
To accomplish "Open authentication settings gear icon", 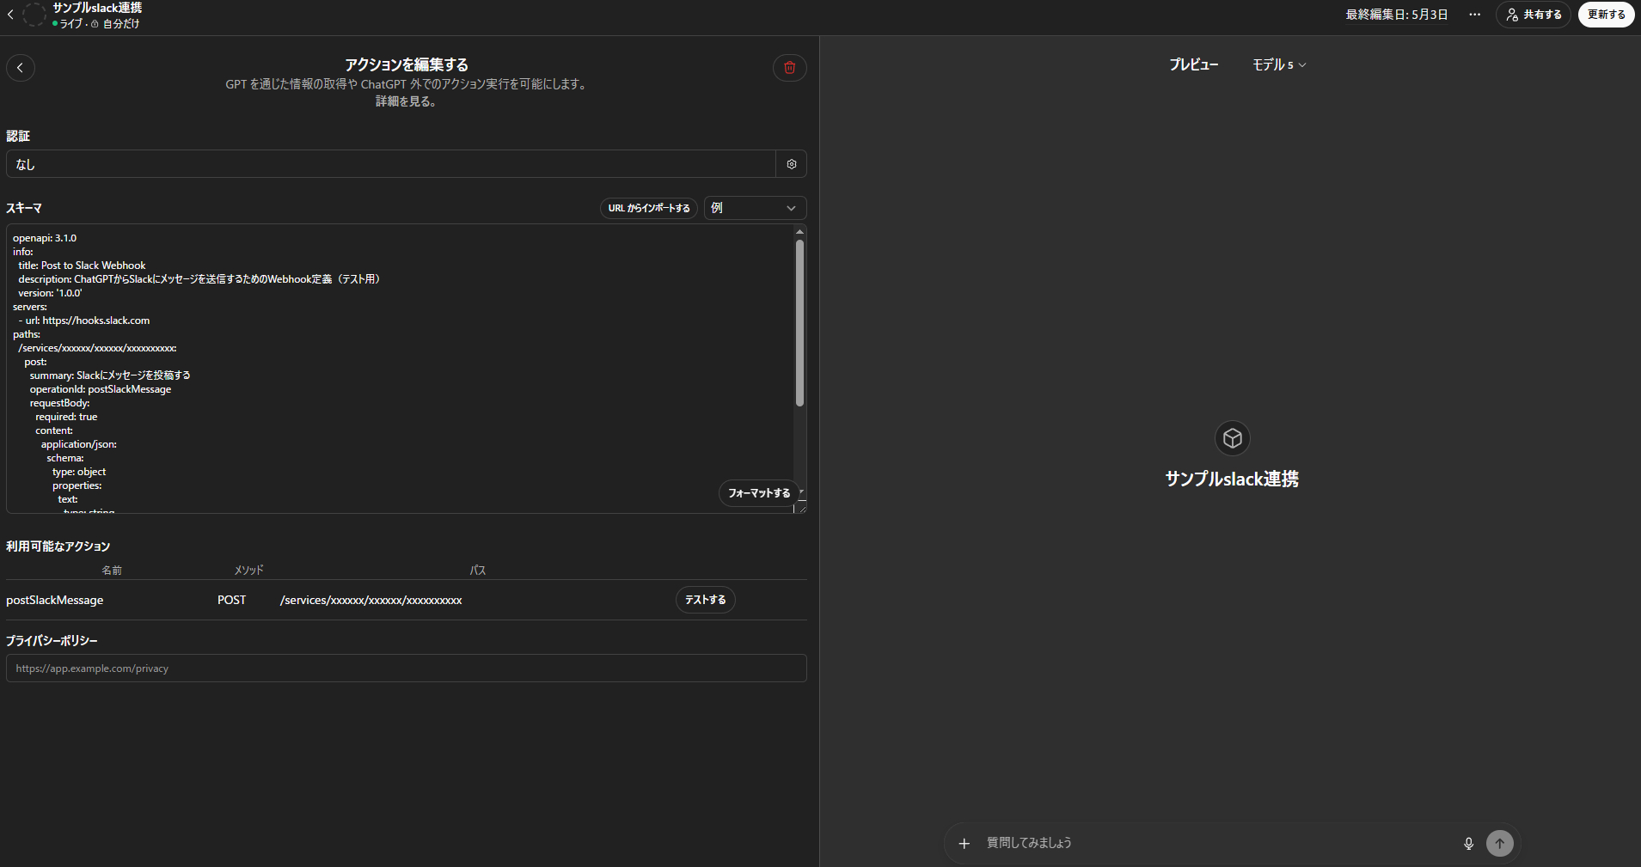I will (792, 164).
